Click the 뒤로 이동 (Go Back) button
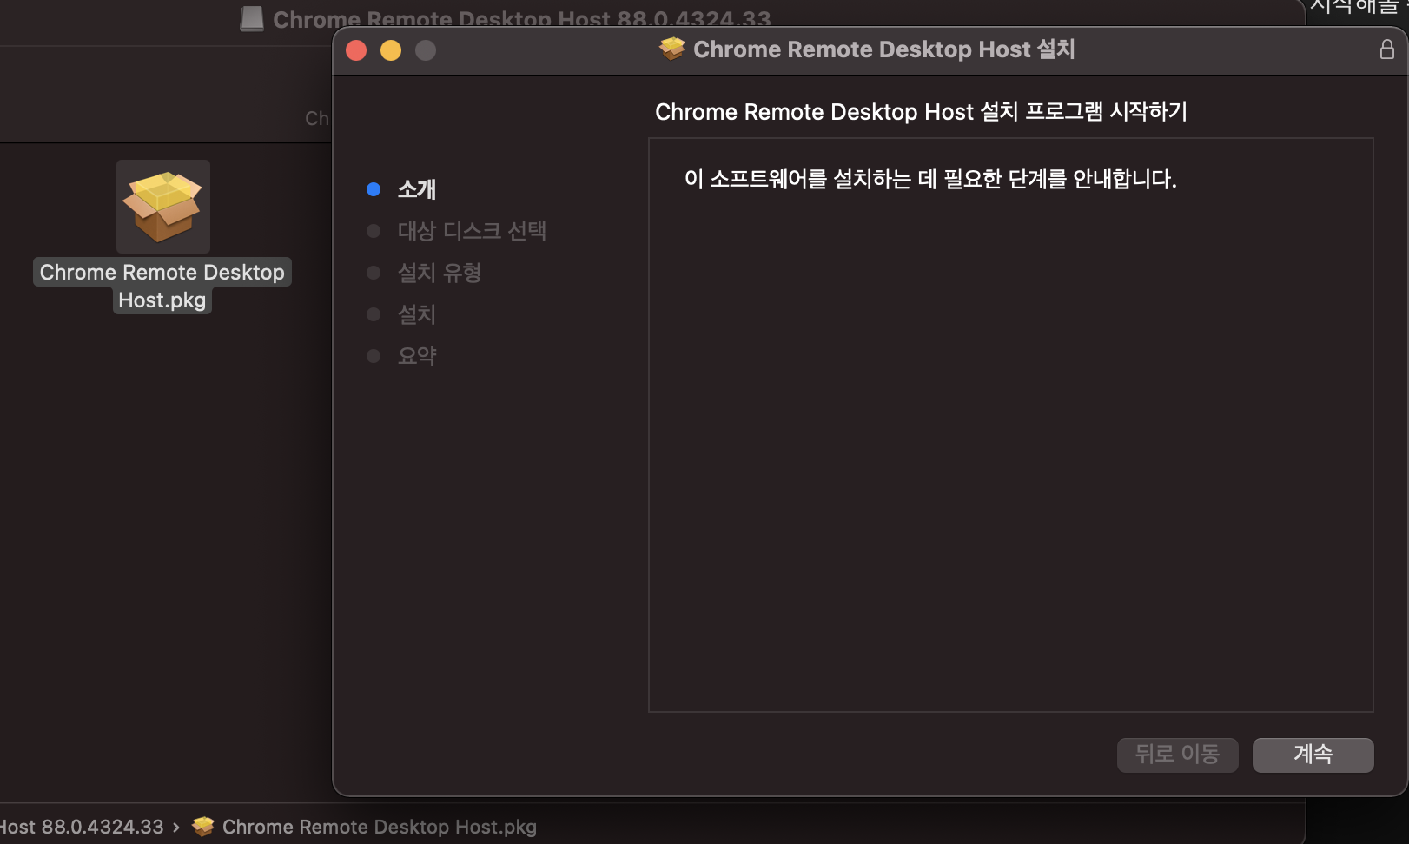 (1177, 755)
